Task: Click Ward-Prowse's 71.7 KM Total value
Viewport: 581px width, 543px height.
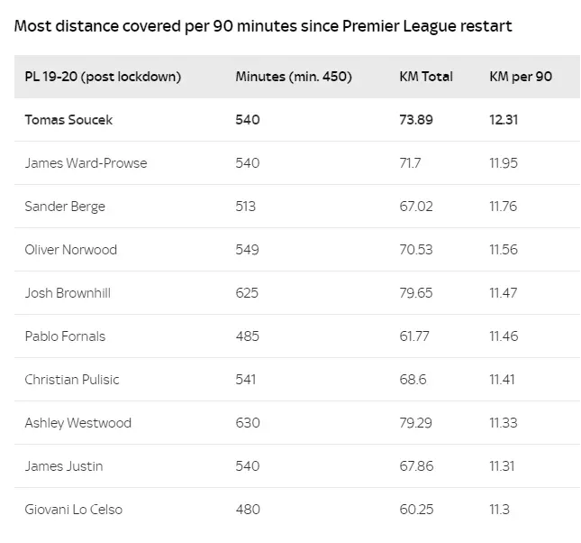Action: [x=411, y=163]
